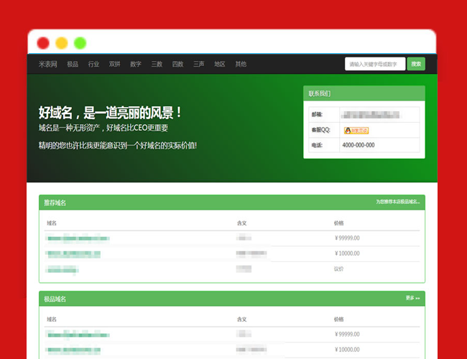The width and height of the screenshot is (467, 359).
Task: Click the 联系我们 panel header
Action: [x=364, y=93]
